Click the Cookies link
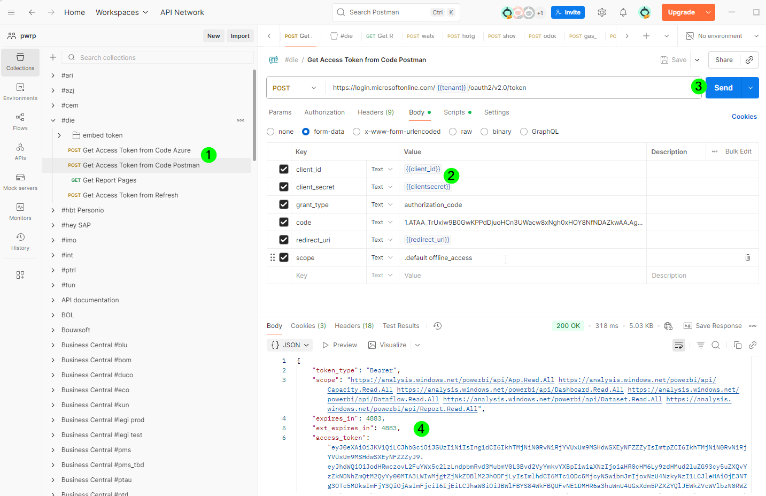Screen dimensions: 766x496 coord(744,117)
